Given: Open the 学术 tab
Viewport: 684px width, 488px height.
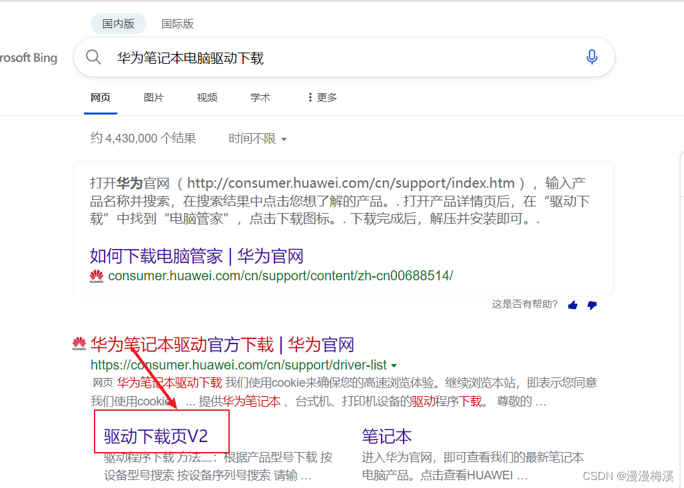Looking at the screenshot, I should (x=260, y=98).
